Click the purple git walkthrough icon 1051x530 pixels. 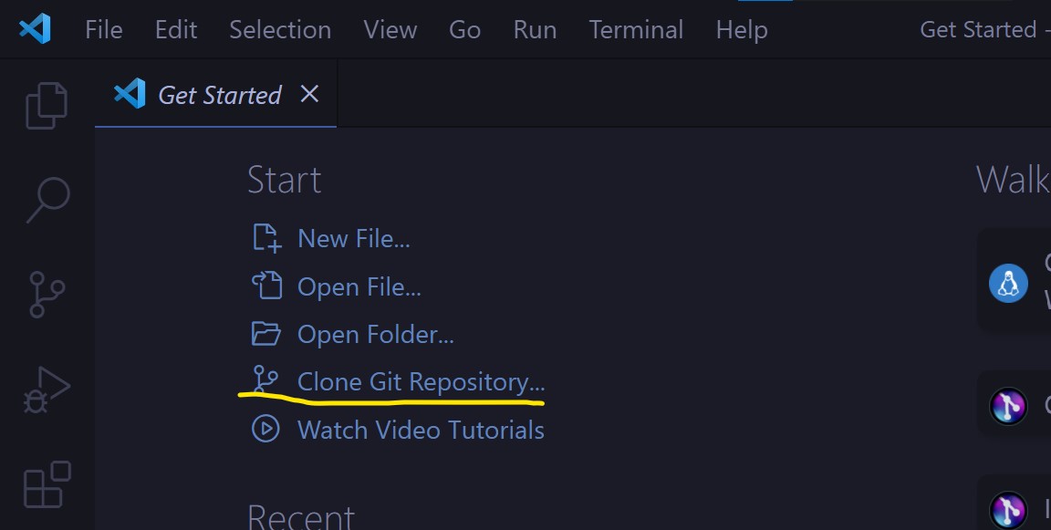[x=1008, y=406]
